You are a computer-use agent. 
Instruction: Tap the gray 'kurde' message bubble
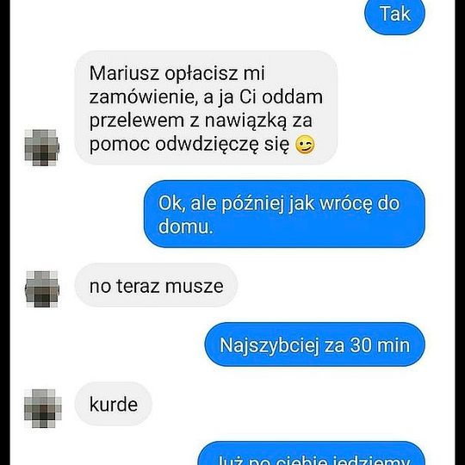(114, 404)
